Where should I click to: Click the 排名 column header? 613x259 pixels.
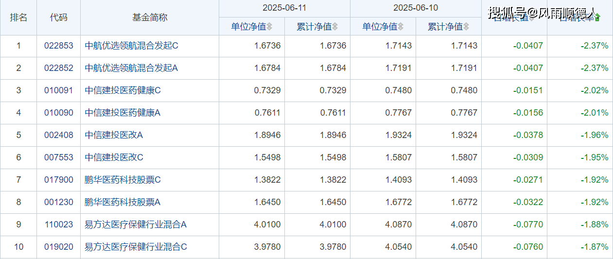(x=18, y=17)
